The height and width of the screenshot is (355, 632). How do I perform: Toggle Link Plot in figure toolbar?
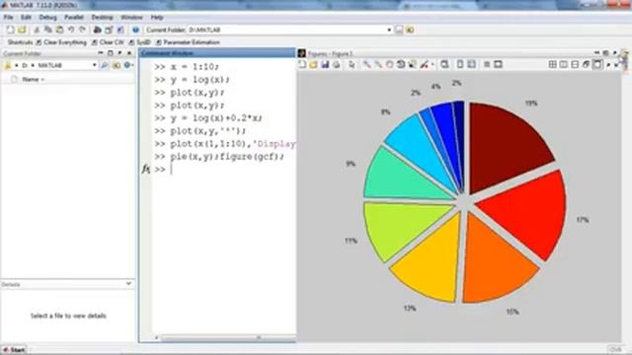(444, 64)
